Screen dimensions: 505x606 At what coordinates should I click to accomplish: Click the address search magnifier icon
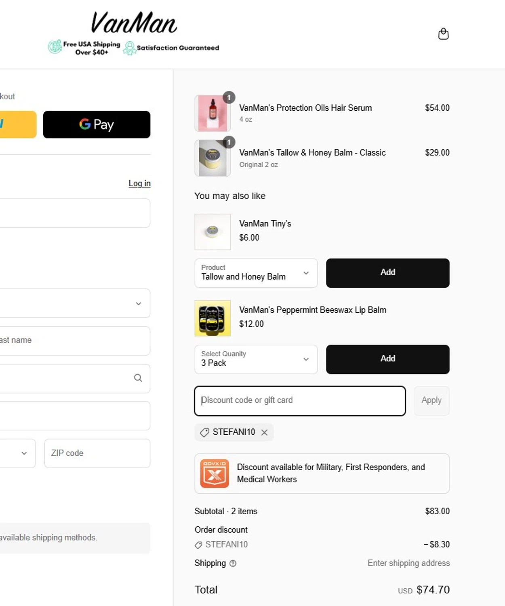click(138, 378)
